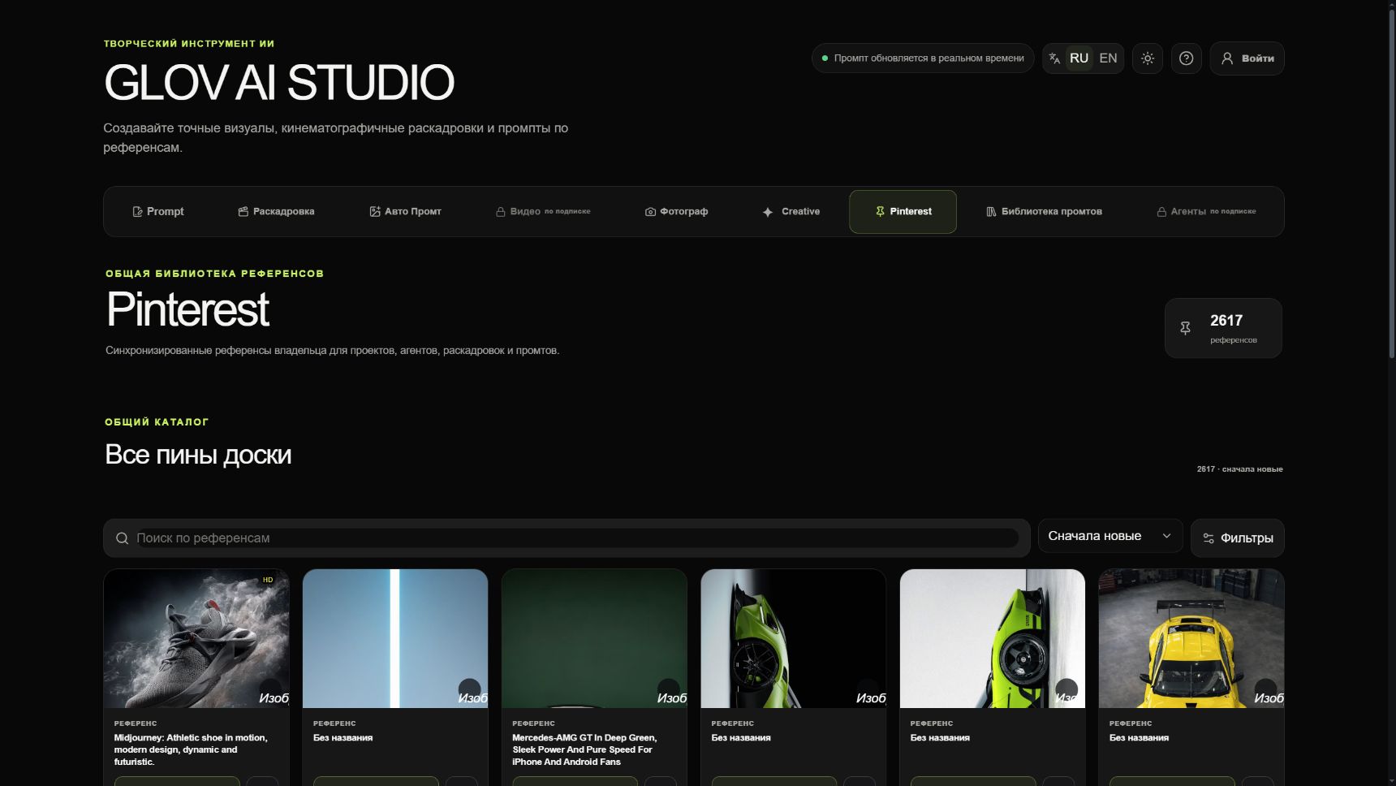Screen dimensions: 1396x786
Task: Open green car on white background thumbnail
Action: (992, 638)
